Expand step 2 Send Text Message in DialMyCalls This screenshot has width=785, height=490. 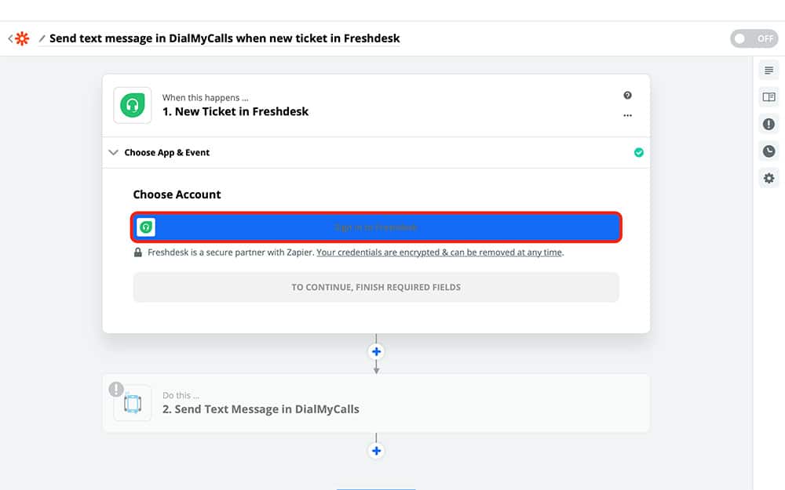pyautogui.click(x=261, y=409)
